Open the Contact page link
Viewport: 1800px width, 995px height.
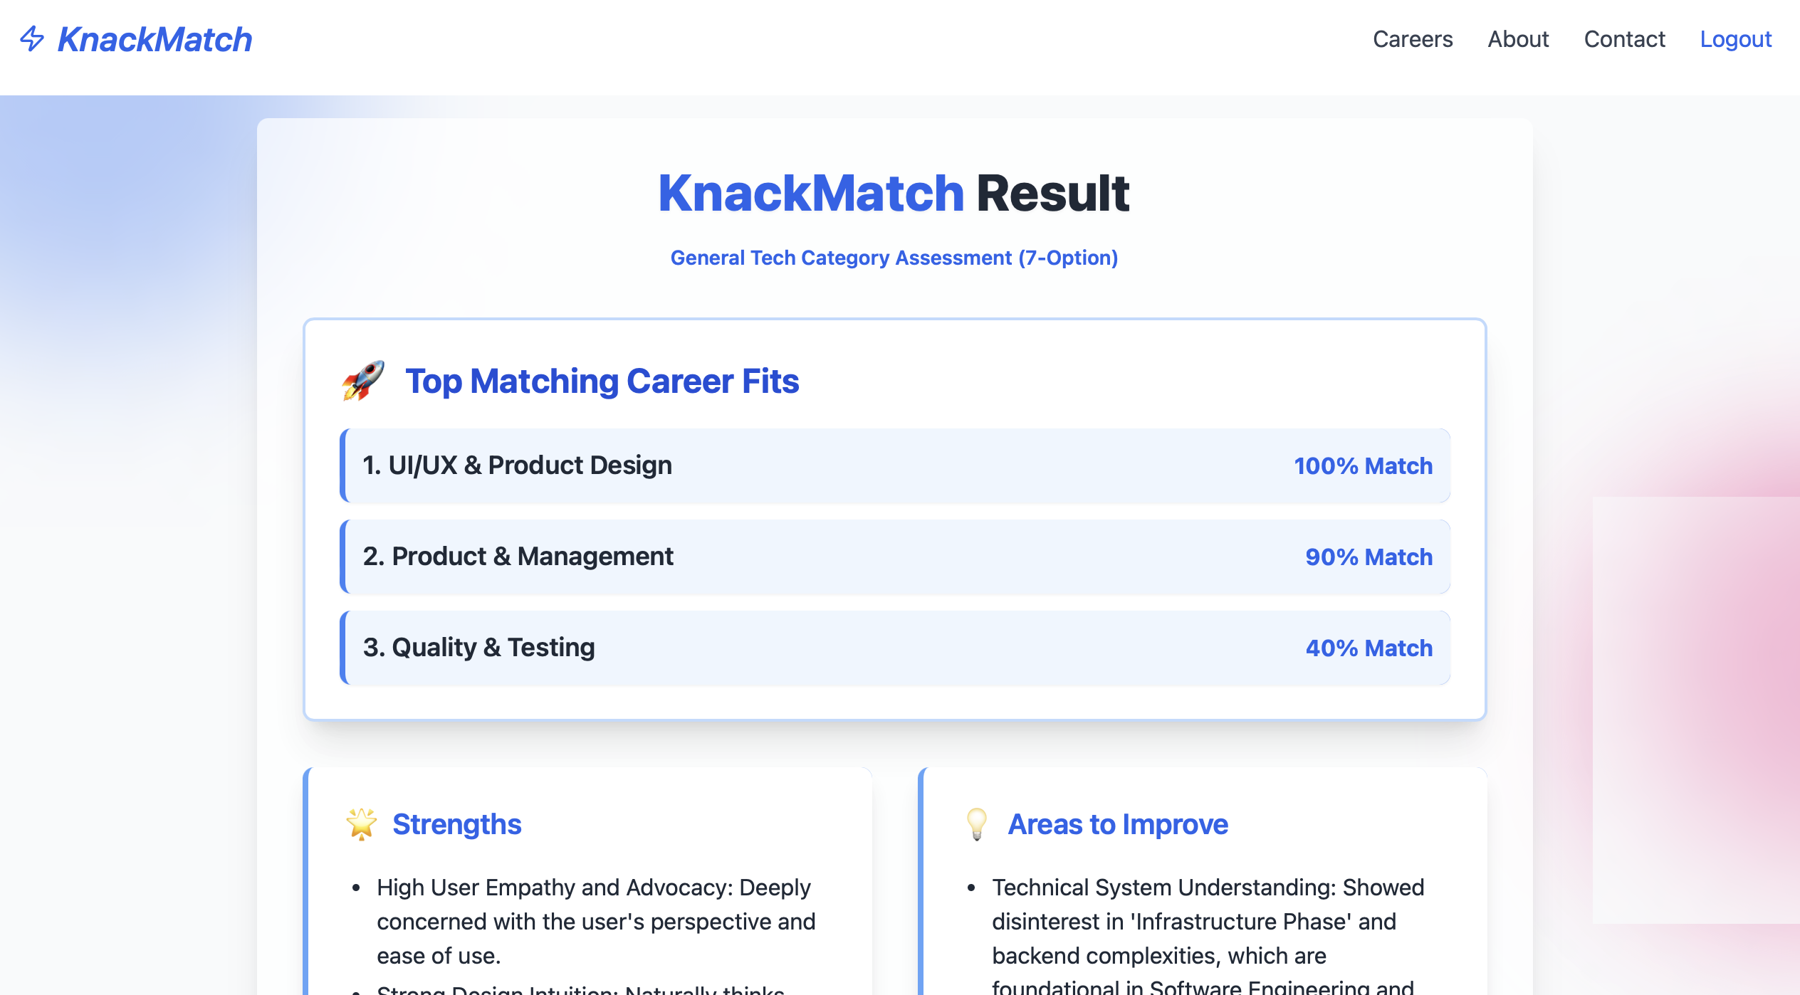point(1624,39)
